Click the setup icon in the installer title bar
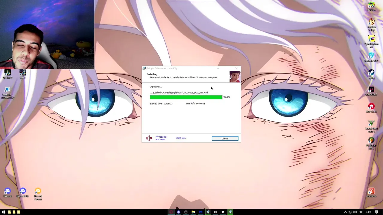The width and height of the screenshot is (383, 215). point(144,68)
